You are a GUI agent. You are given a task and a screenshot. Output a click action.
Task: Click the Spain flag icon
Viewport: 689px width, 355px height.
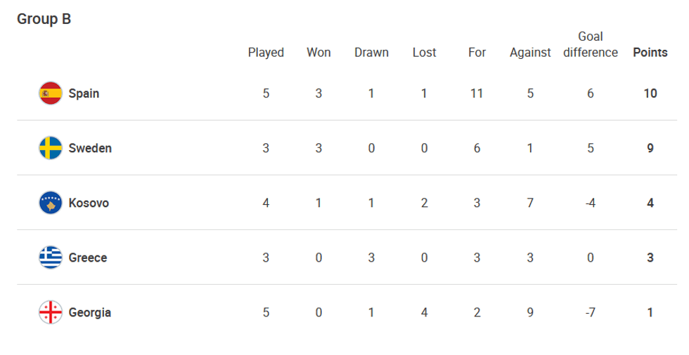[51, 93]
